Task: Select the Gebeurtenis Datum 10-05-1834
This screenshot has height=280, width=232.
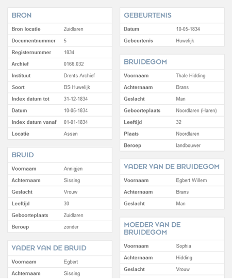Action: (x=188, y=29)
